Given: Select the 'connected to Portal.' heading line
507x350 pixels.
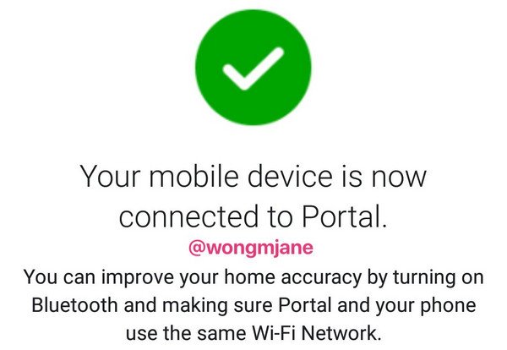Looking at the screenshot, I should click(253, 216).
